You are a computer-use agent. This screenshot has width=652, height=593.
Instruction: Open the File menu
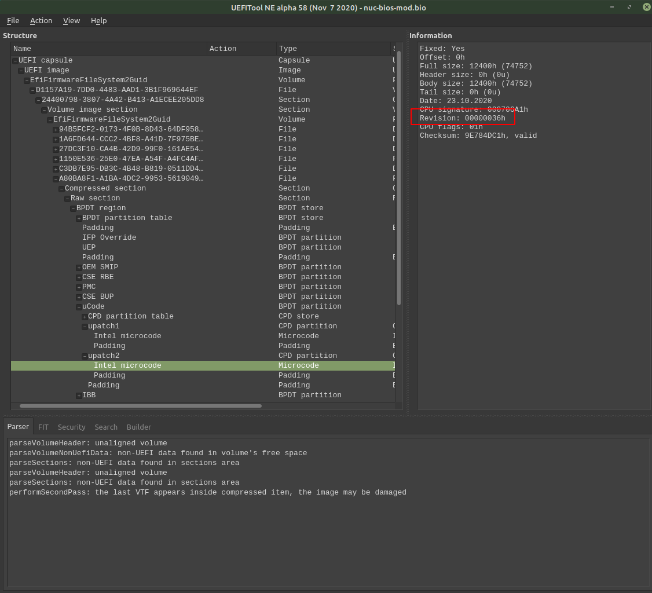(x=13, y=20)
